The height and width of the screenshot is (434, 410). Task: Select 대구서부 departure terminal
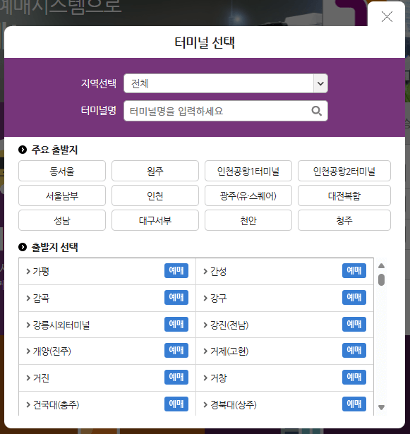coord(155,220)
